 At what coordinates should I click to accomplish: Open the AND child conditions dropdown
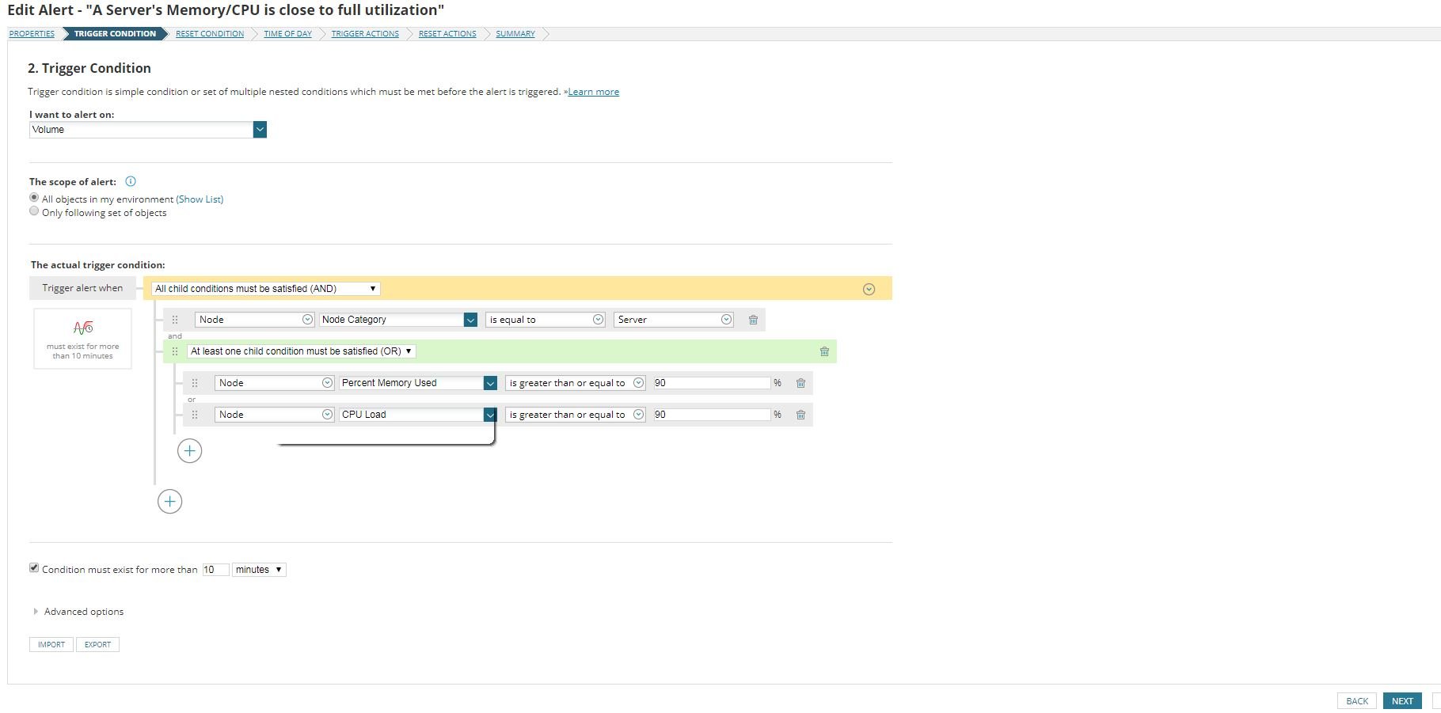(x=266, y=289)
